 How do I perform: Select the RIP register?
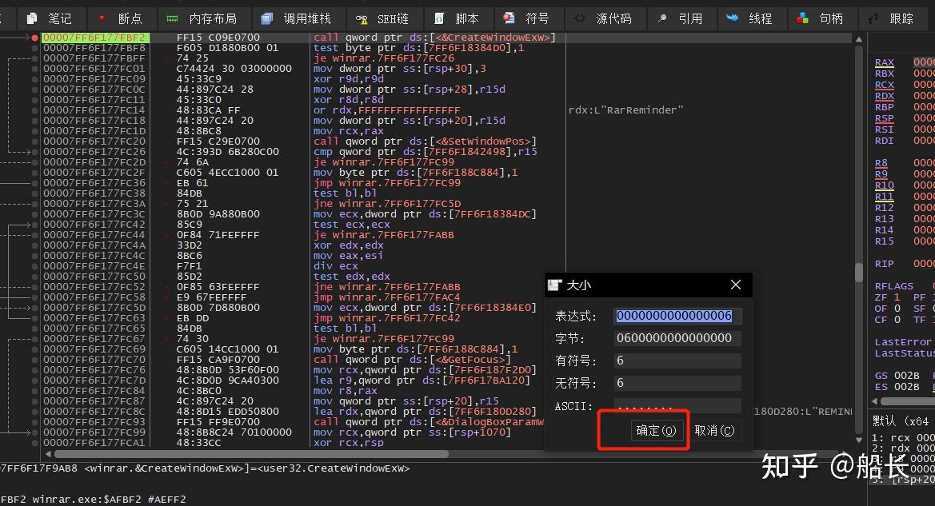[x=885, y=264]
